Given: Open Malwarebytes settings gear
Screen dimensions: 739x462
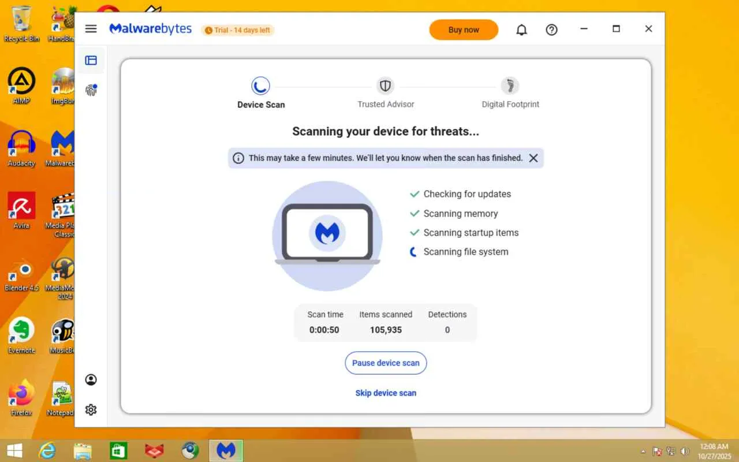Looking at the screenshot, I should [91, 409].
